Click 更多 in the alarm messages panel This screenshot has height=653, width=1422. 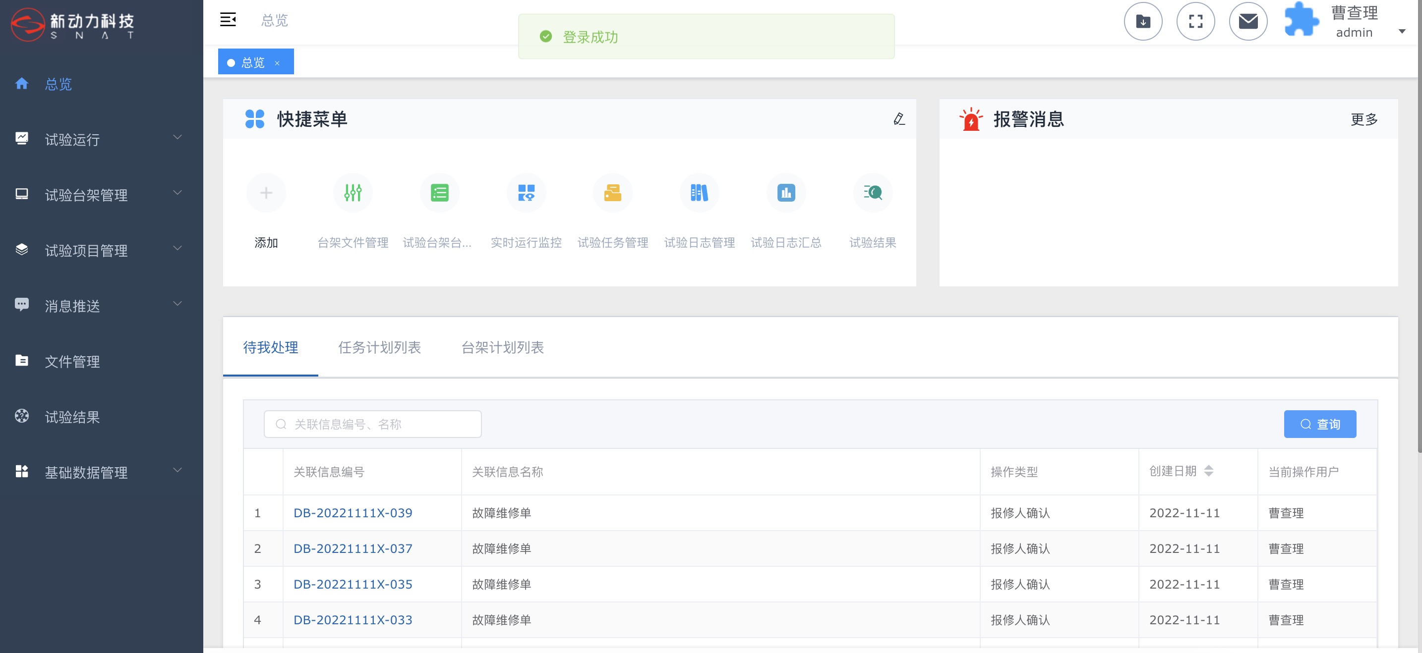click(1364, 119)
